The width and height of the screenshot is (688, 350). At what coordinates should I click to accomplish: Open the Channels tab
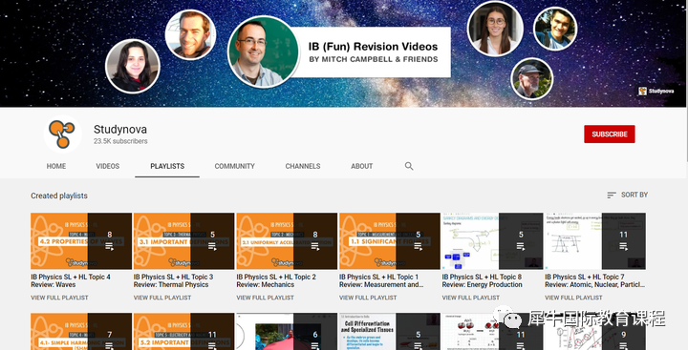click(303, 166)
